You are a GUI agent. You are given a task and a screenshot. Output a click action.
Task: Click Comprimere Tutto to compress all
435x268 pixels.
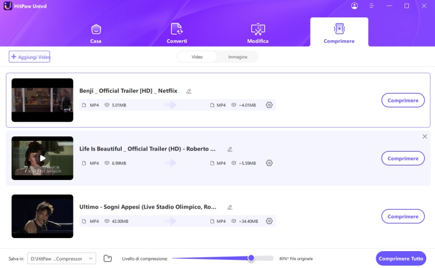tap(401, 259)
